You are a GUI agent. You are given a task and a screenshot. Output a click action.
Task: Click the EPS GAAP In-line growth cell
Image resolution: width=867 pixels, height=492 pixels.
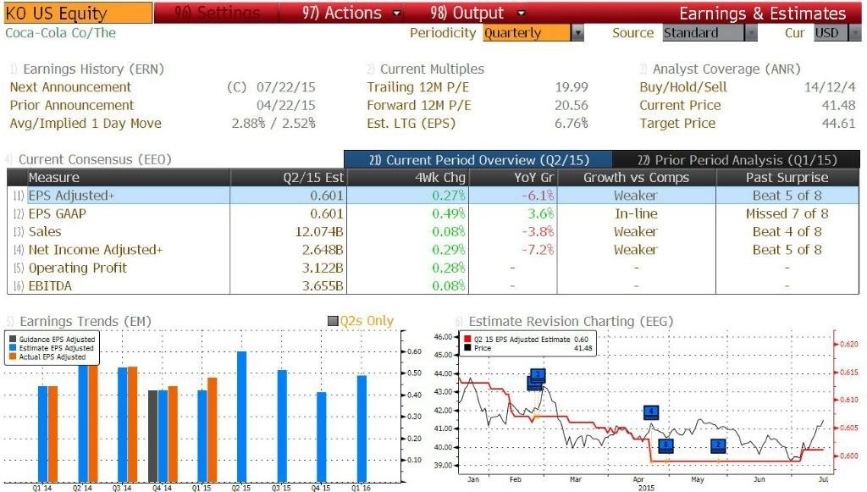click(x=636, y=213)
